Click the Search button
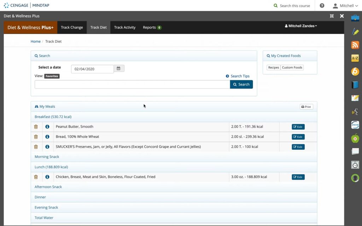 click(241, 84)
